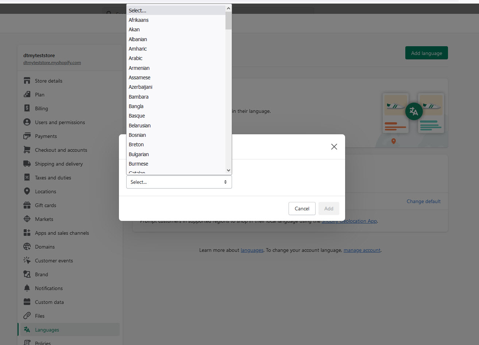This screenshot has width=479, height=345.
Task: Open Locations using the pin icon
Action: 27,191
